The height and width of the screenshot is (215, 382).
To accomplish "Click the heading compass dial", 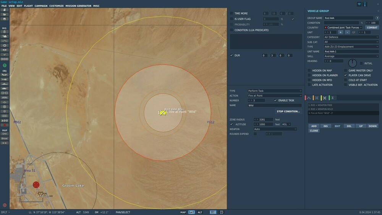I will [352, 63].
